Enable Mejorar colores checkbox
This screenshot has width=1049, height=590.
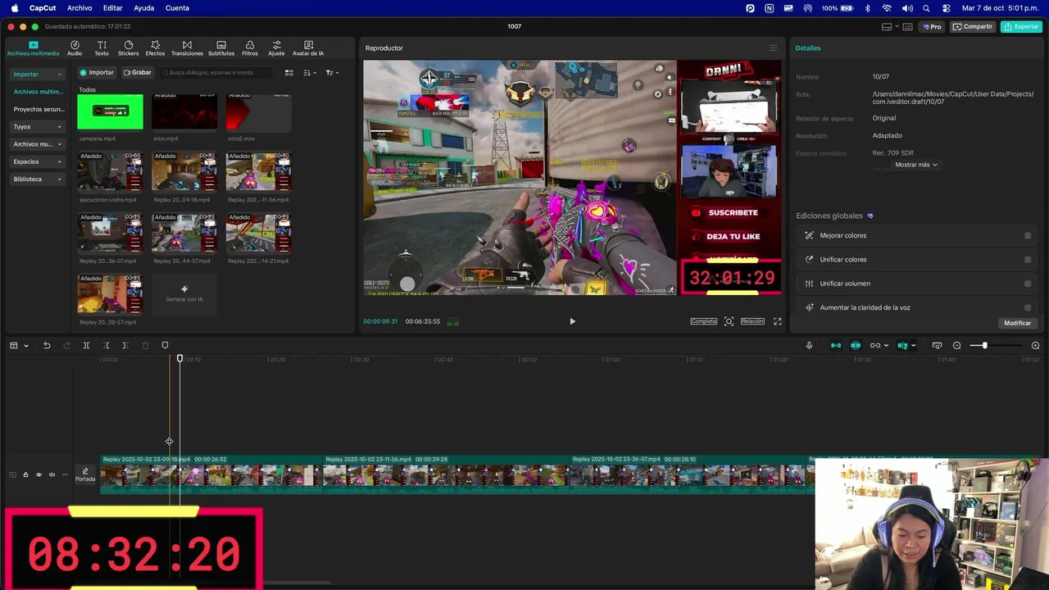coord(1028,236)
